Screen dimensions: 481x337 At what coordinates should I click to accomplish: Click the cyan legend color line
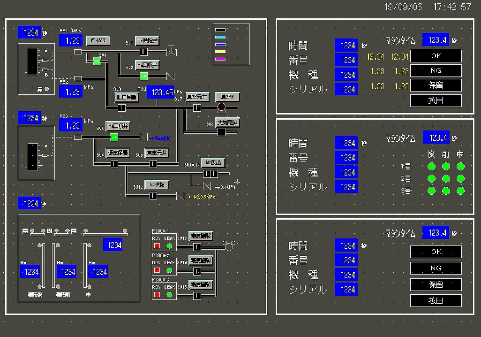[220, 37]
